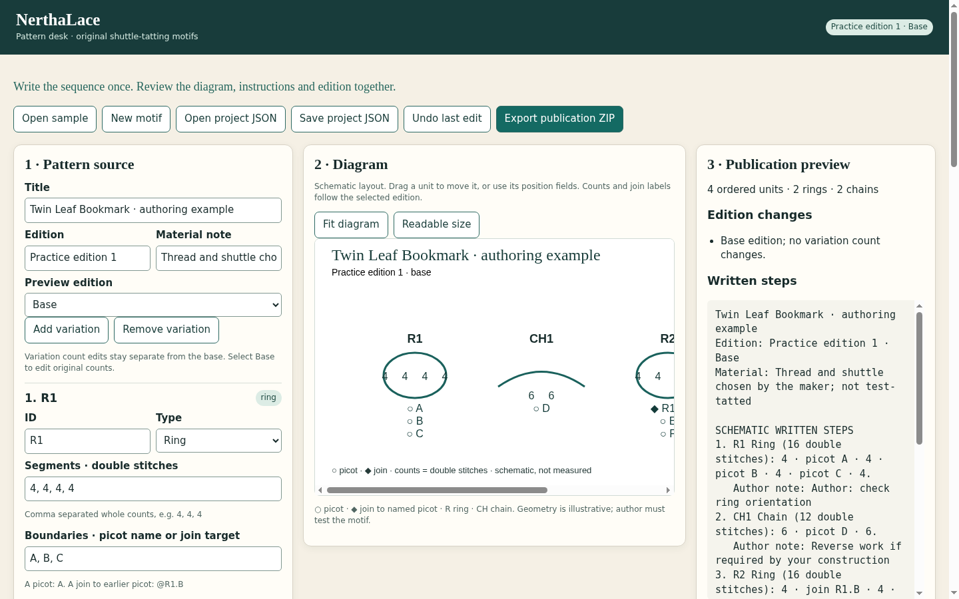Click written steps scrollbar thumb

point(919,378)
